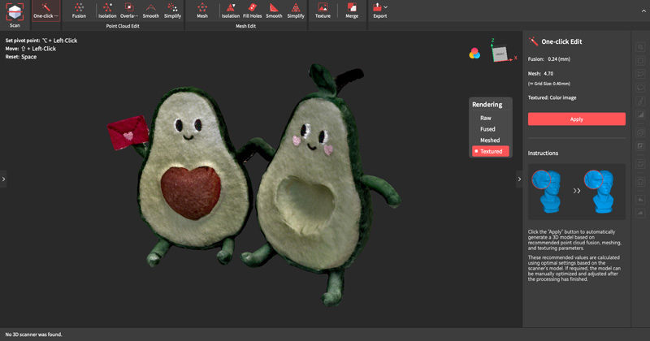Click the trash delete icon in sidebar

click(x=640, y=182)
